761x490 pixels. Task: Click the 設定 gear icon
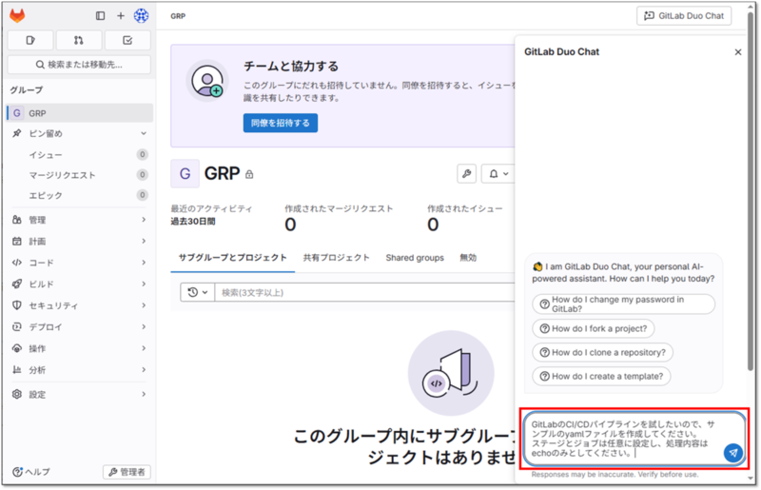pyautogui.click(x=17, y=394)
